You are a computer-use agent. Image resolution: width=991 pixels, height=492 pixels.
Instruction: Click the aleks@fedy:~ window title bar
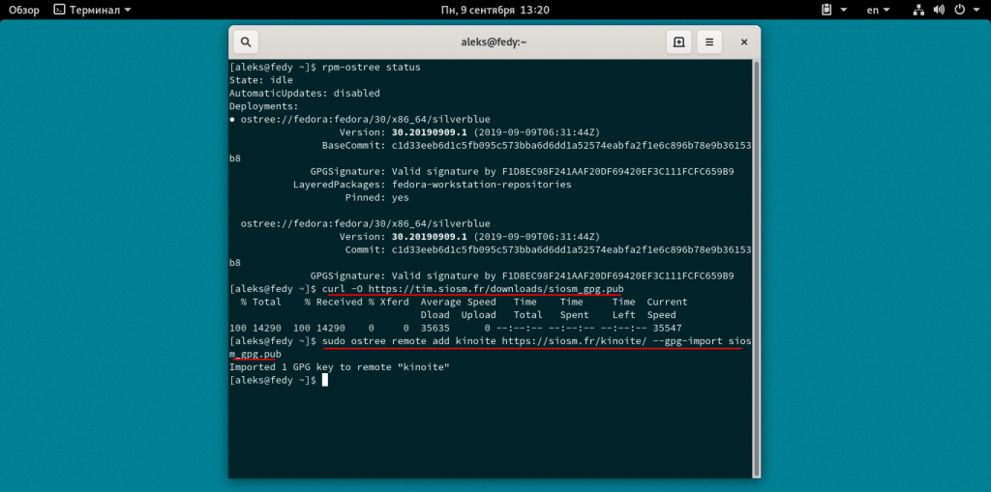point(495,43)
